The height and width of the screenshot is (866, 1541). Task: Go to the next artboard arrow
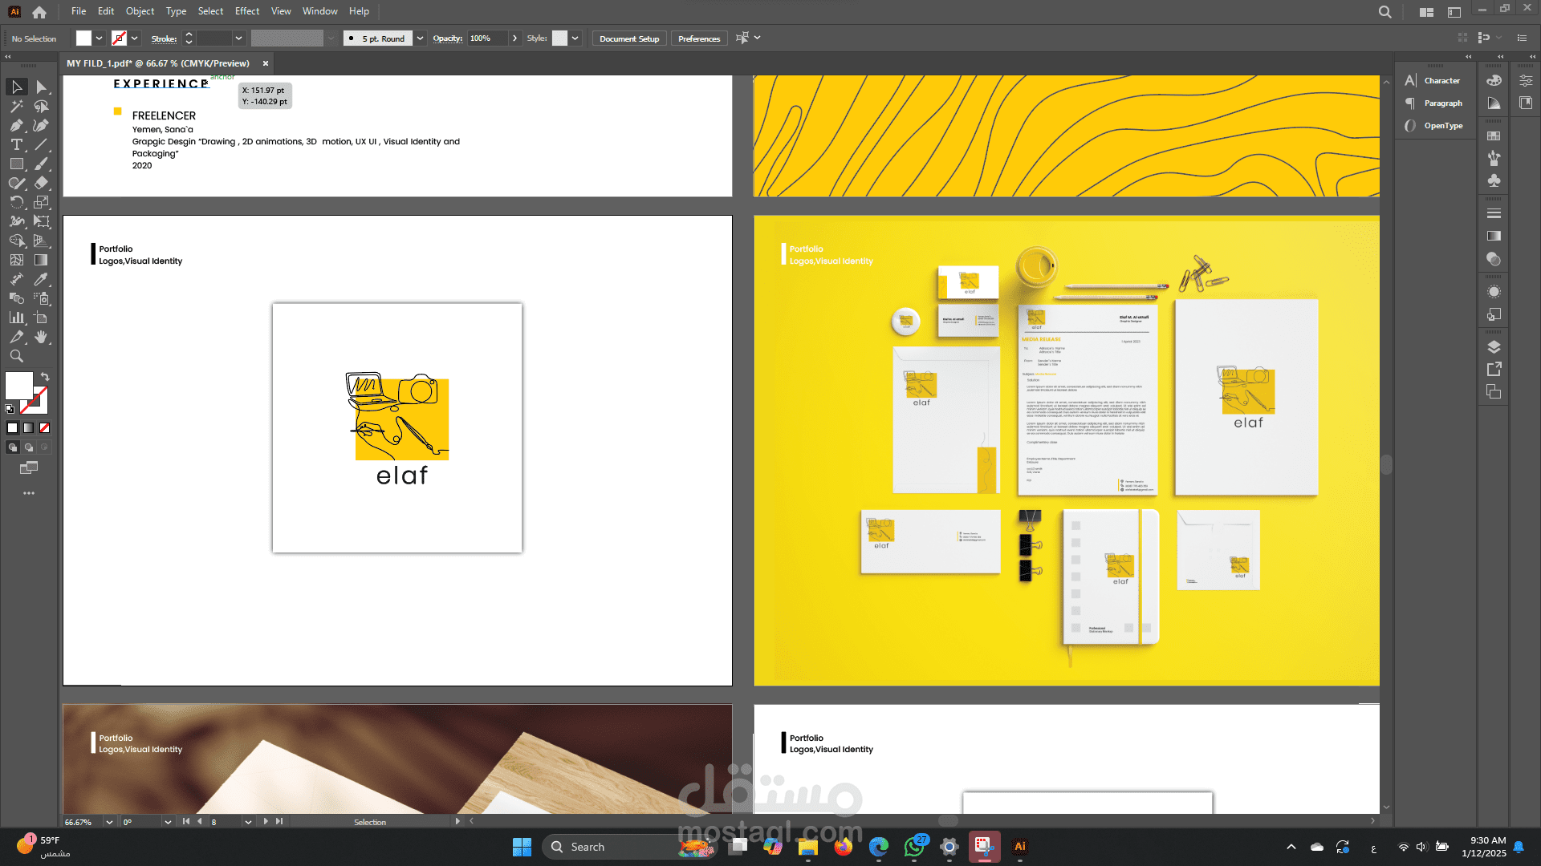tap(266, 821)
